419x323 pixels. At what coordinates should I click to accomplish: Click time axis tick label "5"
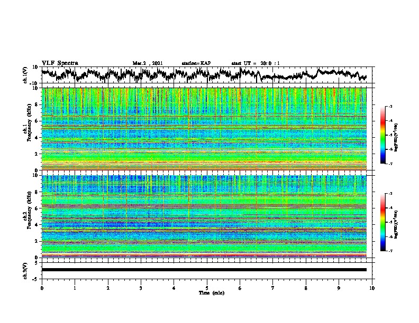pyautogui.click(x=207, y=288)
